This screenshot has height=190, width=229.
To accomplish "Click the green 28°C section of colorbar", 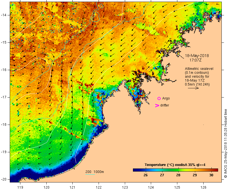I will point(178,170).
